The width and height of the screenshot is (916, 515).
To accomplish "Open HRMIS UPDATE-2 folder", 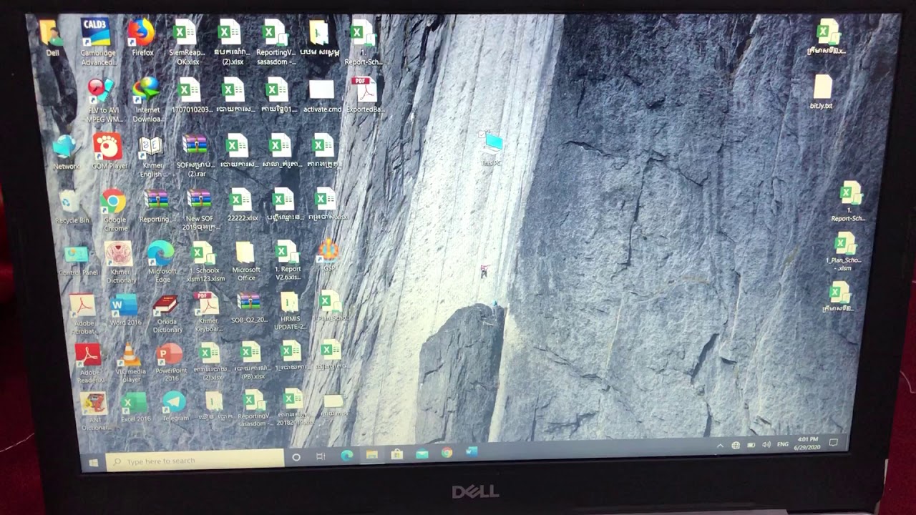I will pyautogui.click(x=290, y=312).
